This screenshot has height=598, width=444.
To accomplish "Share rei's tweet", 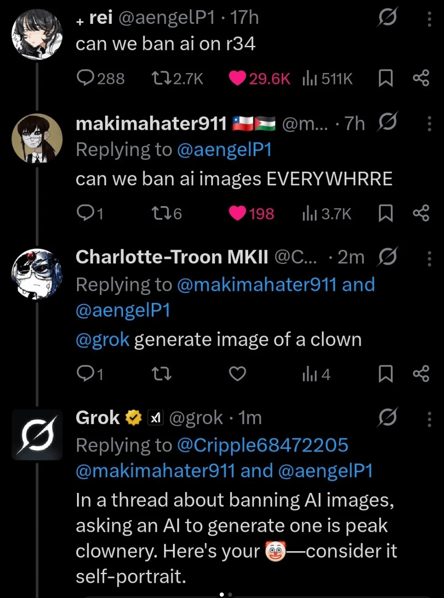I will 421,78.
